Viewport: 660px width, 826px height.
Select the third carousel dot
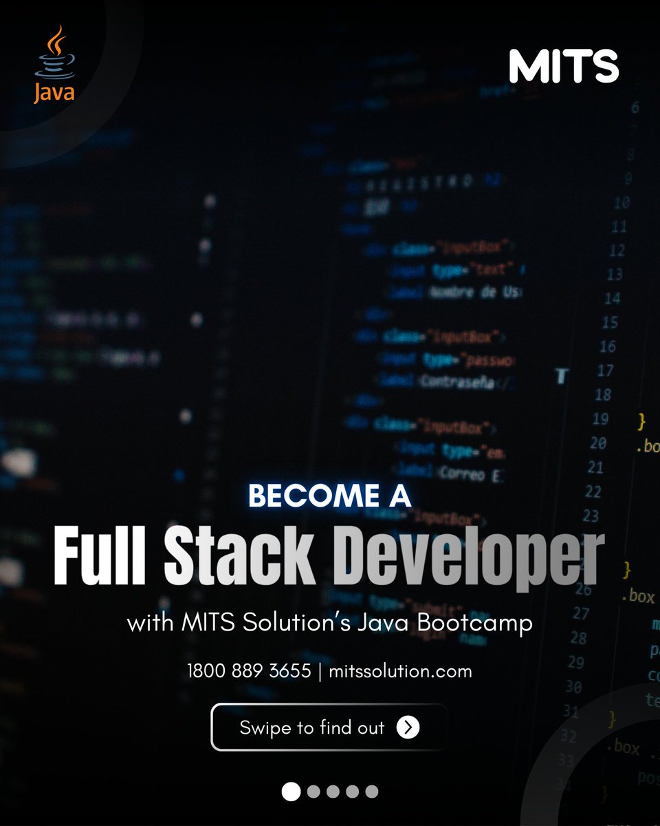click(x=333, y=792)
